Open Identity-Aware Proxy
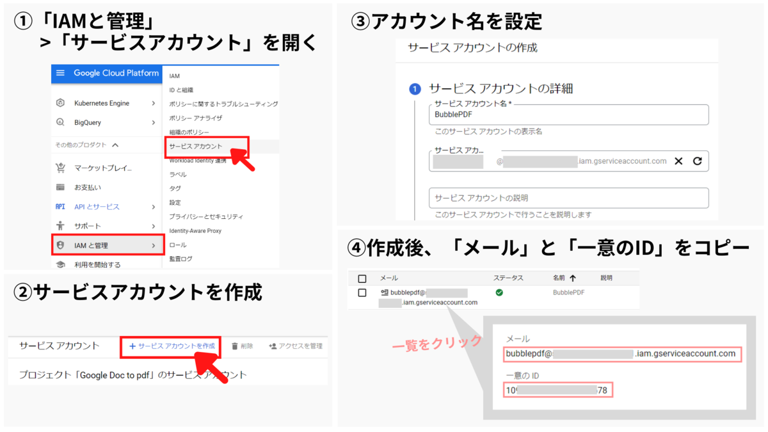Viewport: 768px width, 432px height. tap(195, 230)
